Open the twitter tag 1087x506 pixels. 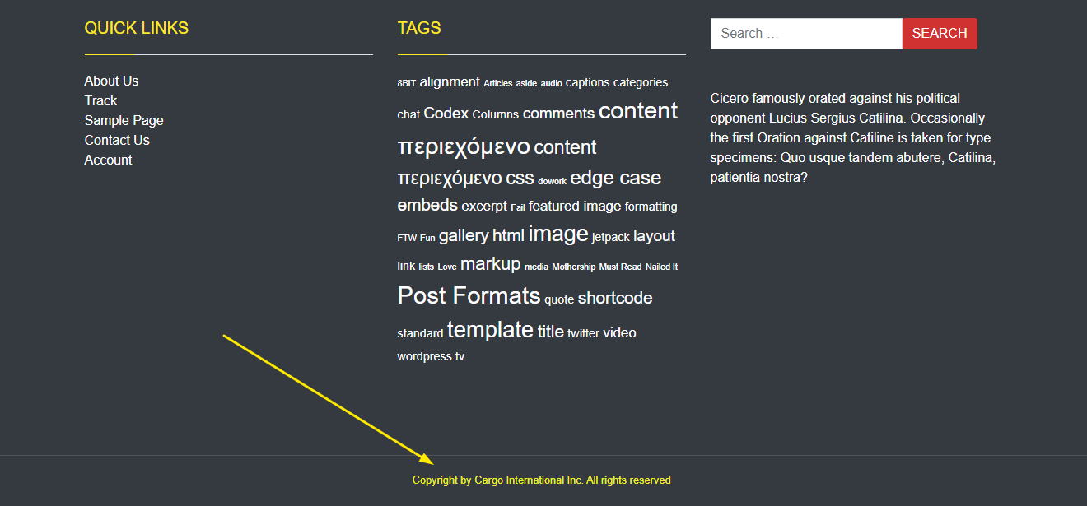(x=584, y=333)
